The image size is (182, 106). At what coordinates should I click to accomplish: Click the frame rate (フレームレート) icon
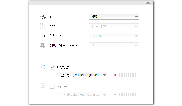coord(43,36)
